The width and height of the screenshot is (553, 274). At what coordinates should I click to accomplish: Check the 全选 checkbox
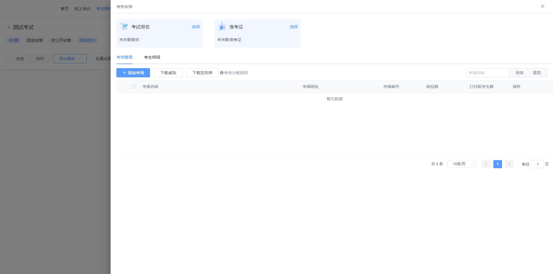(11, 59)
